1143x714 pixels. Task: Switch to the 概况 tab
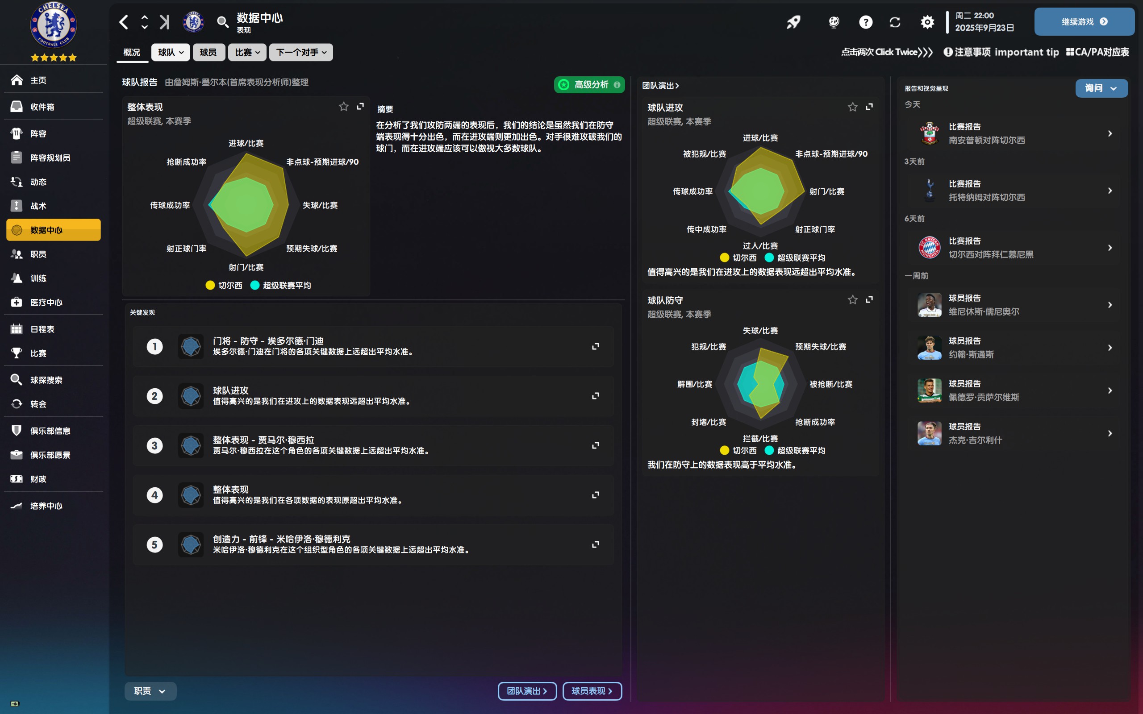pyautogui.click(x=132, y=52)
